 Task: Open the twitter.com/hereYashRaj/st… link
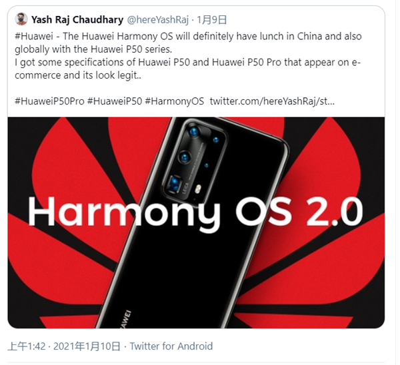click(x=272, y=101)
